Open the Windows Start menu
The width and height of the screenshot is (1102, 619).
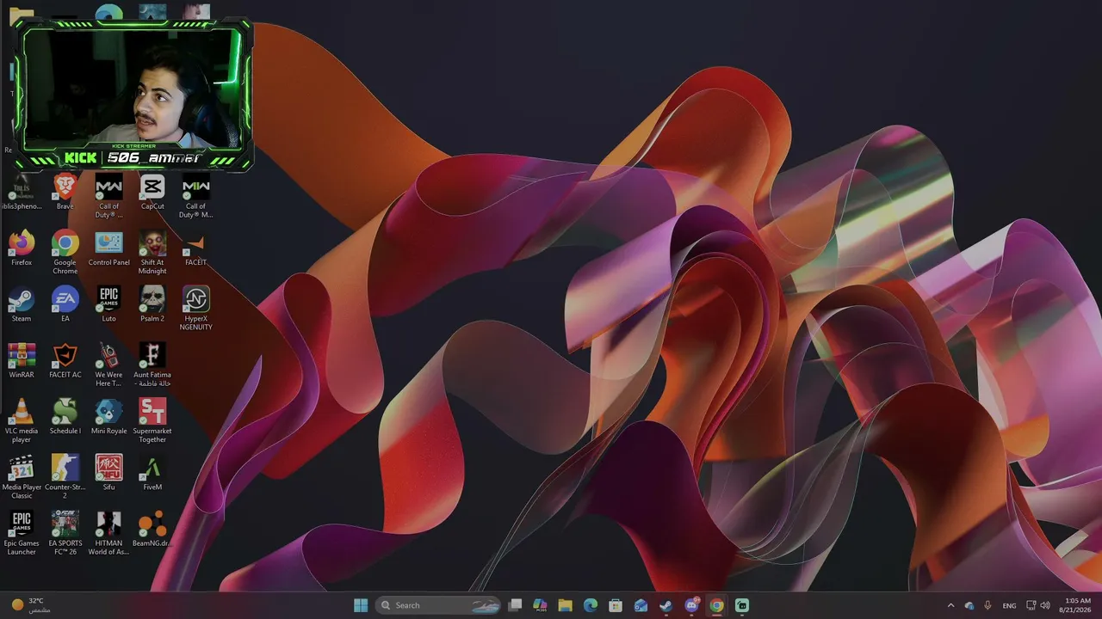360,605
